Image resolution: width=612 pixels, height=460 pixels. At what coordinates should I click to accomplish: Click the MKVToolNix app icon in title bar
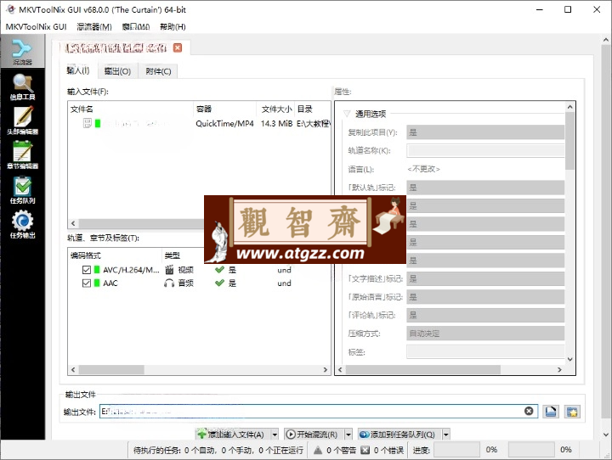click(10, 9)
